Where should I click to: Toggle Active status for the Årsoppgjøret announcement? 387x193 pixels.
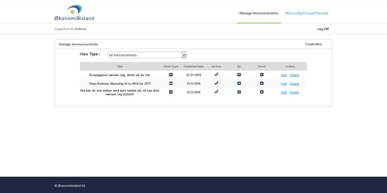point(216,74)
